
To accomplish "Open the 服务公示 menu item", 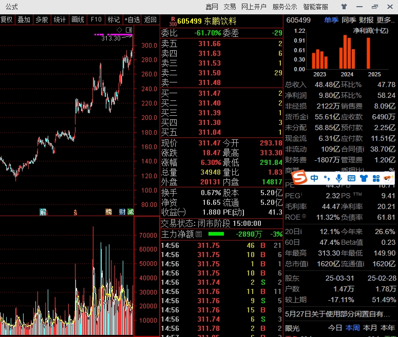I will (x=285, y=7).
